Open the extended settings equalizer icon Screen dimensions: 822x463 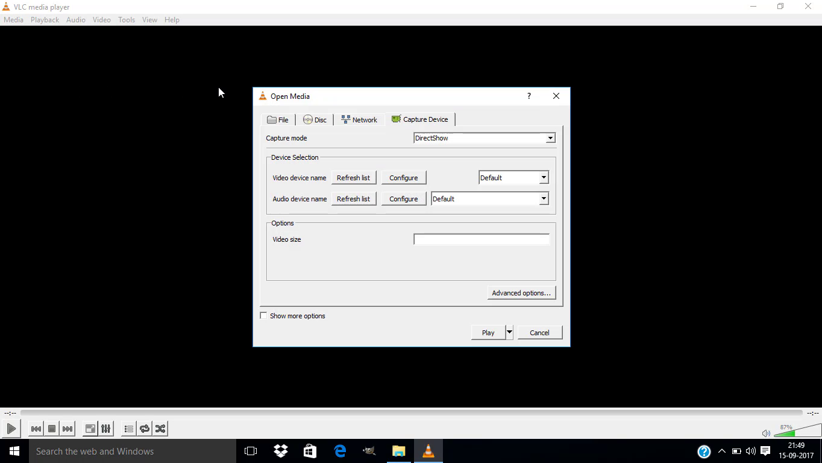coord(105,429)
